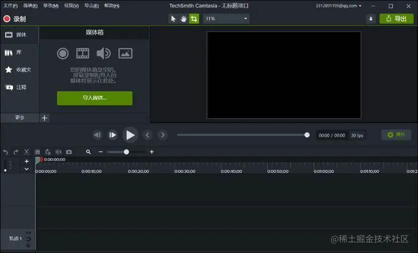The height and width of the screenshot is (253, 418).
Task: Click the green 导出 export button
Action: pyautogui.click(x=396, y=19)
